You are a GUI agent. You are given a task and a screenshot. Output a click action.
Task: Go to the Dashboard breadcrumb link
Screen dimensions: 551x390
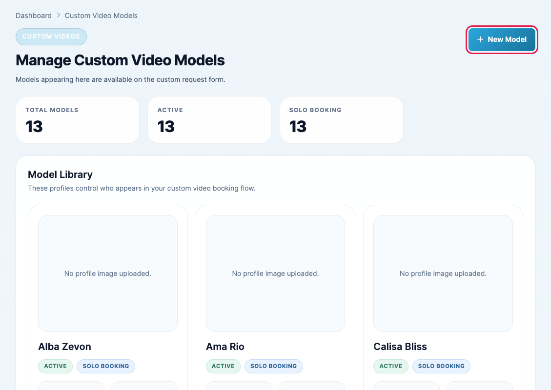tap(33, 16)
